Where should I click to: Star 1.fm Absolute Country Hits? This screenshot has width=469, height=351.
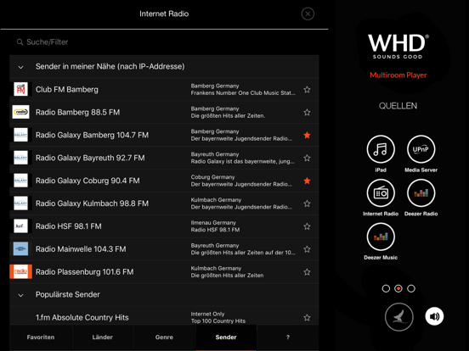[307, 318]
